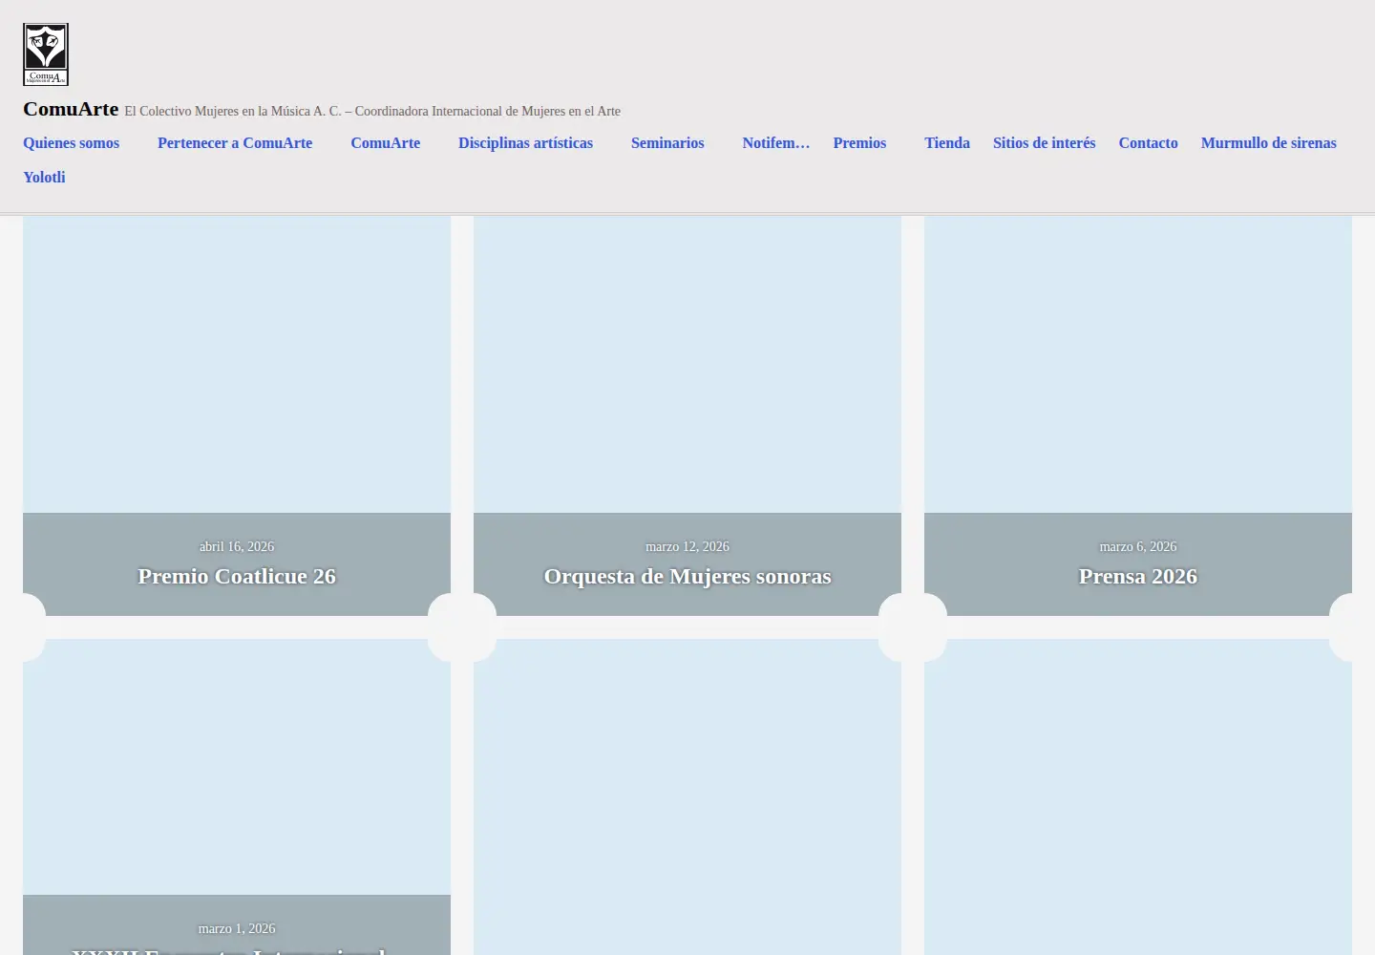Go to the Premios section
The image size is (1375, 955).
(x=859, y=143)
